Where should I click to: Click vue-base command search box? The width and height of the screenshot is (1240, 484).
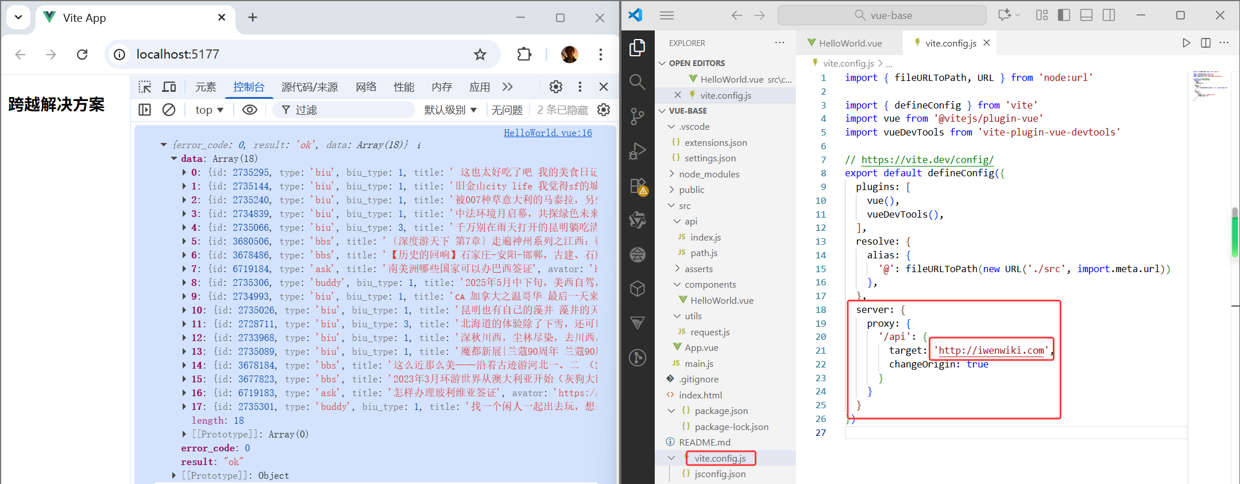click(882, 16)
